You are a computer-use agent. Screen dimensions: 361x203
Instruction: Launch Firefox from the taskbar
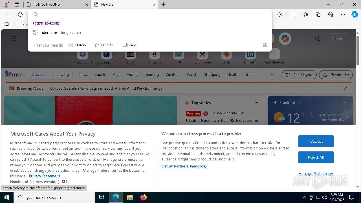144,197
